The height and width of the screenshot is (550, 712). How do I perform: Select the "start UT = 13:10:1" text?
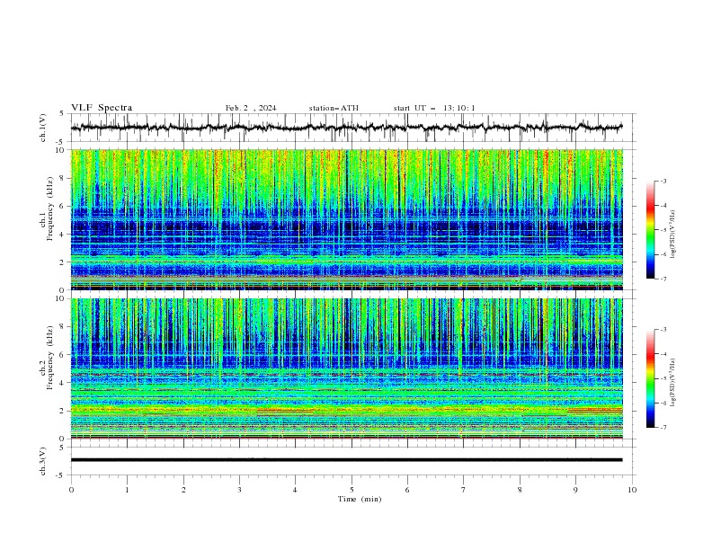(434, 108)
